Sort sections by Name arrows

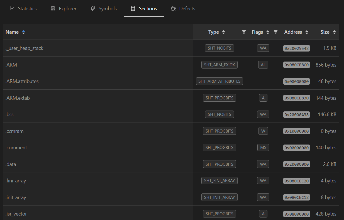(x=23, y=32)
